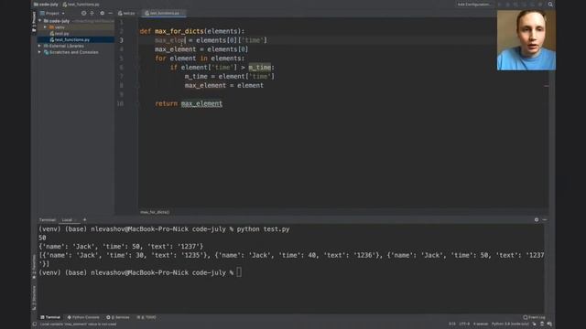Click the max_for_dicts() editor breadcrumb

(155, 212)
